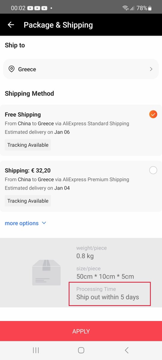Tap first YouTube notification icon in status bar
Viewport: 162px width, 360px height.
(30, 8)
